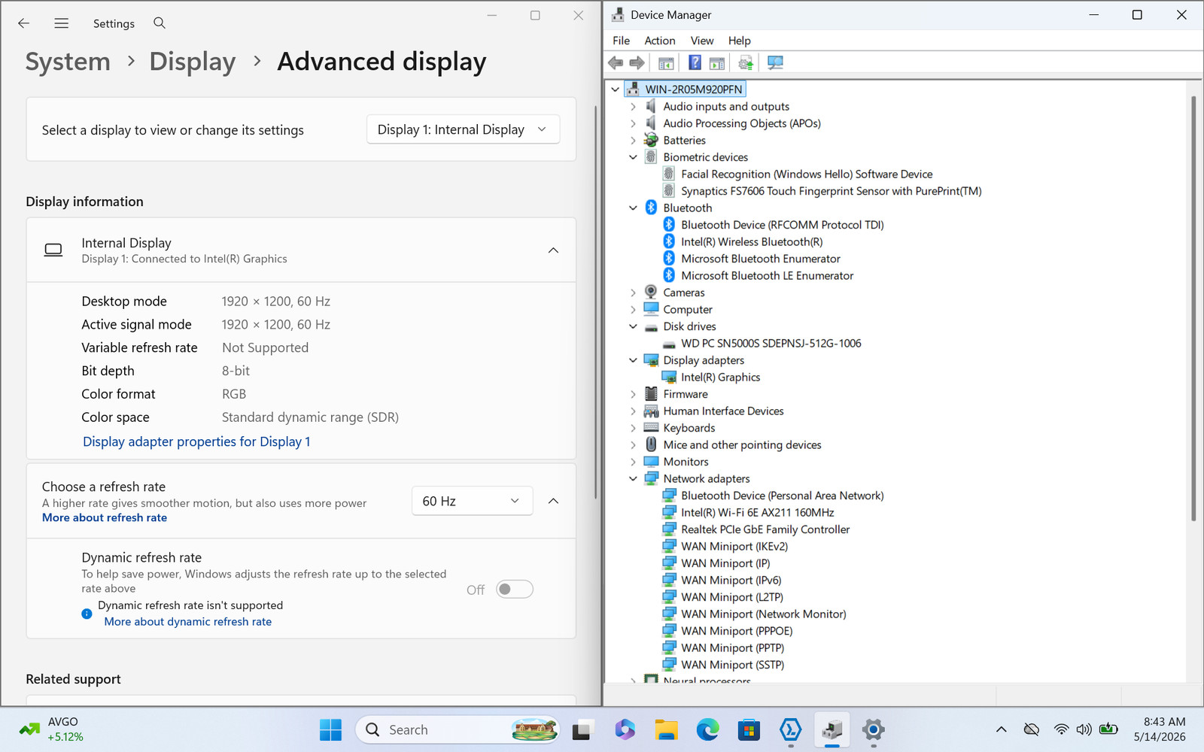Open Microsoft Edge from the taskbar

click(x=707, y=729)
